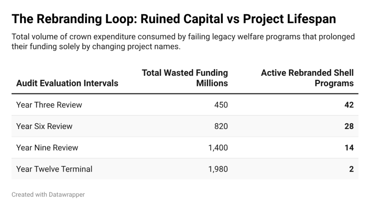Click the subtitle line ending 'project names'
The image size is (370, 210).
(96, 47)
